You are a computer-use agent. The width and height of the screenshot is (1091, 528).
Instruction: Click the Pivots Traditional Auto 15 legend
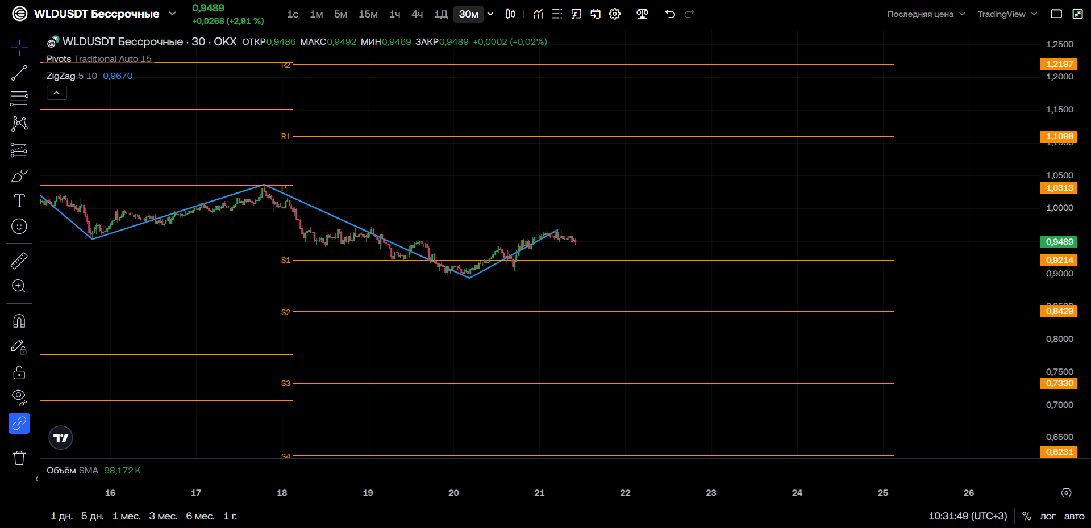[99, 59]
